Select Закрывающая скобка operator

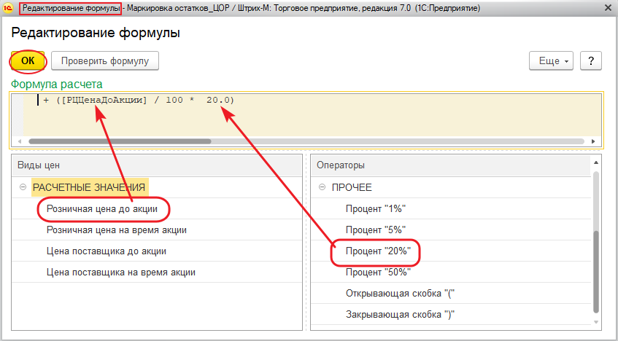401,314
